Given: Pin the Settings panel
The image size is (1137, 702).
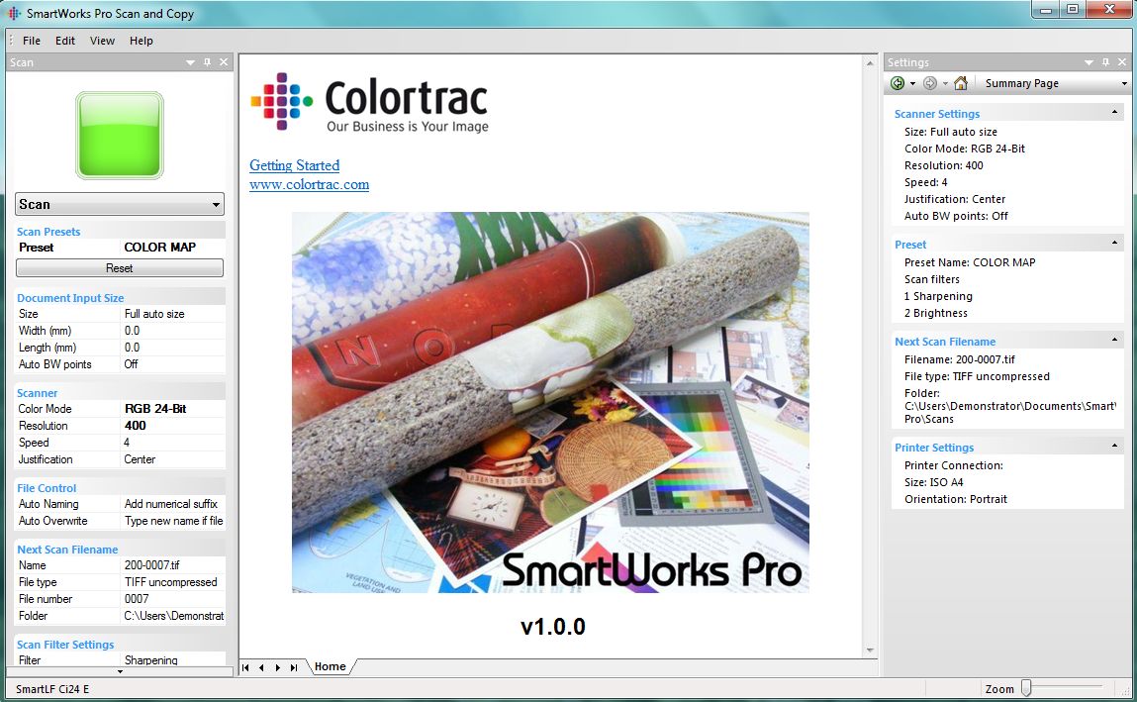Looking at the screenshot, I should tap(1105, 62).
